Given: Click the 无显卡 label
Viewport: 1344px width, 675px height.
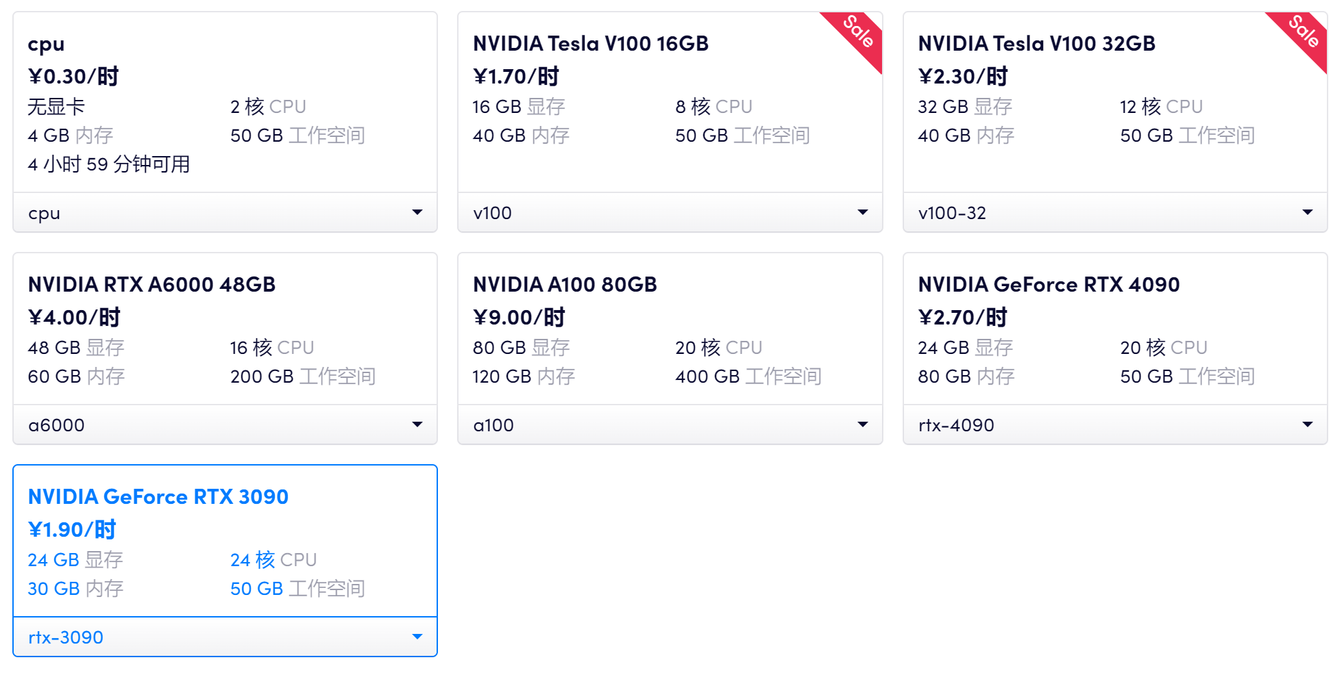Looking at the screenshot, I should pos(56,107).
